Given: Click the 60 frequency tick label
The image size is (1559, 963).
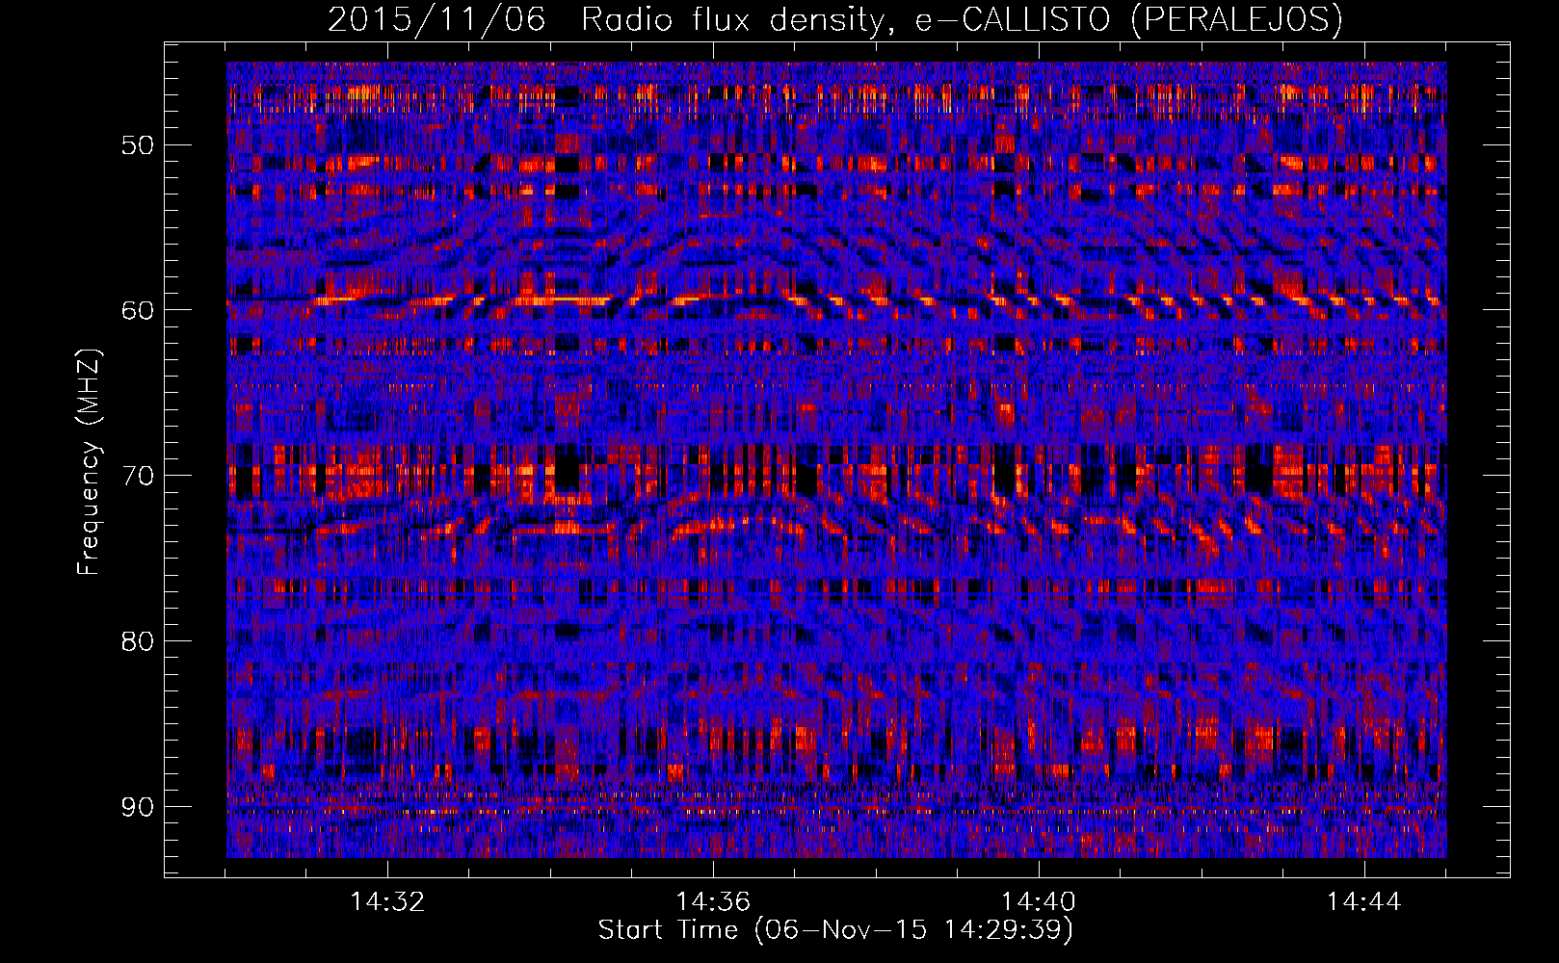Looking at the screenshot, I should pos(138,310).
